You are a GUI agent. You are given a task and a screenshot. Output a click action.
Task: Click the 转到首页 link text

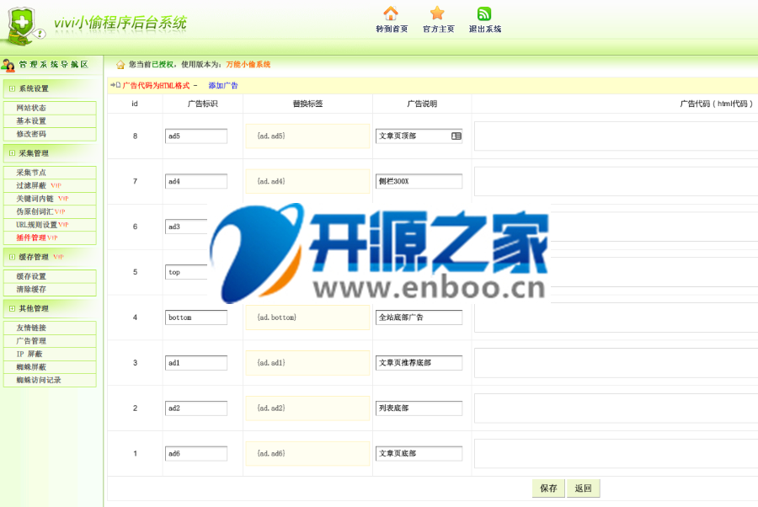tap(392, 29)
